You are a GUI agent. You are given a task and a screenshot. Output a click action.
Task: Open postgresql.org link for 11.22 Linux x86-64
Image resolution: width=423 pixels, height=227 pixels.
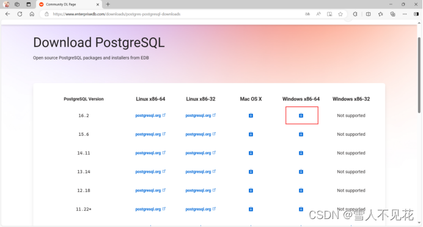[150, 209]
